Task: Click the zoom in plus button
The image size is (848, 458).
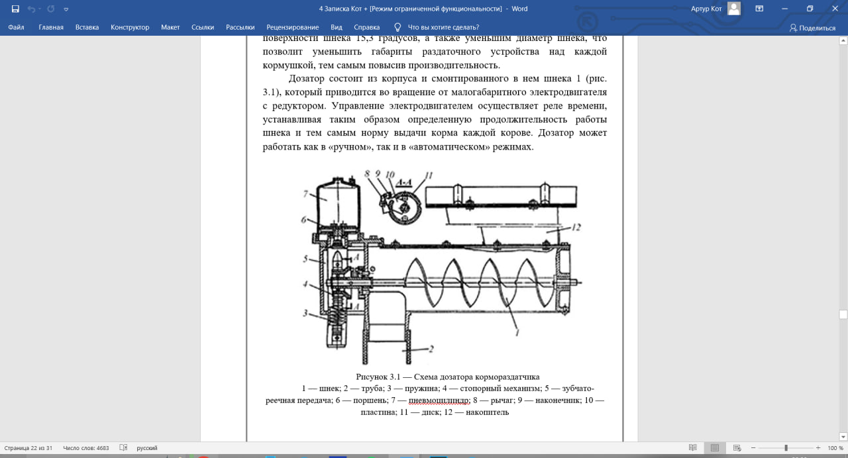Action: [818, 448]
